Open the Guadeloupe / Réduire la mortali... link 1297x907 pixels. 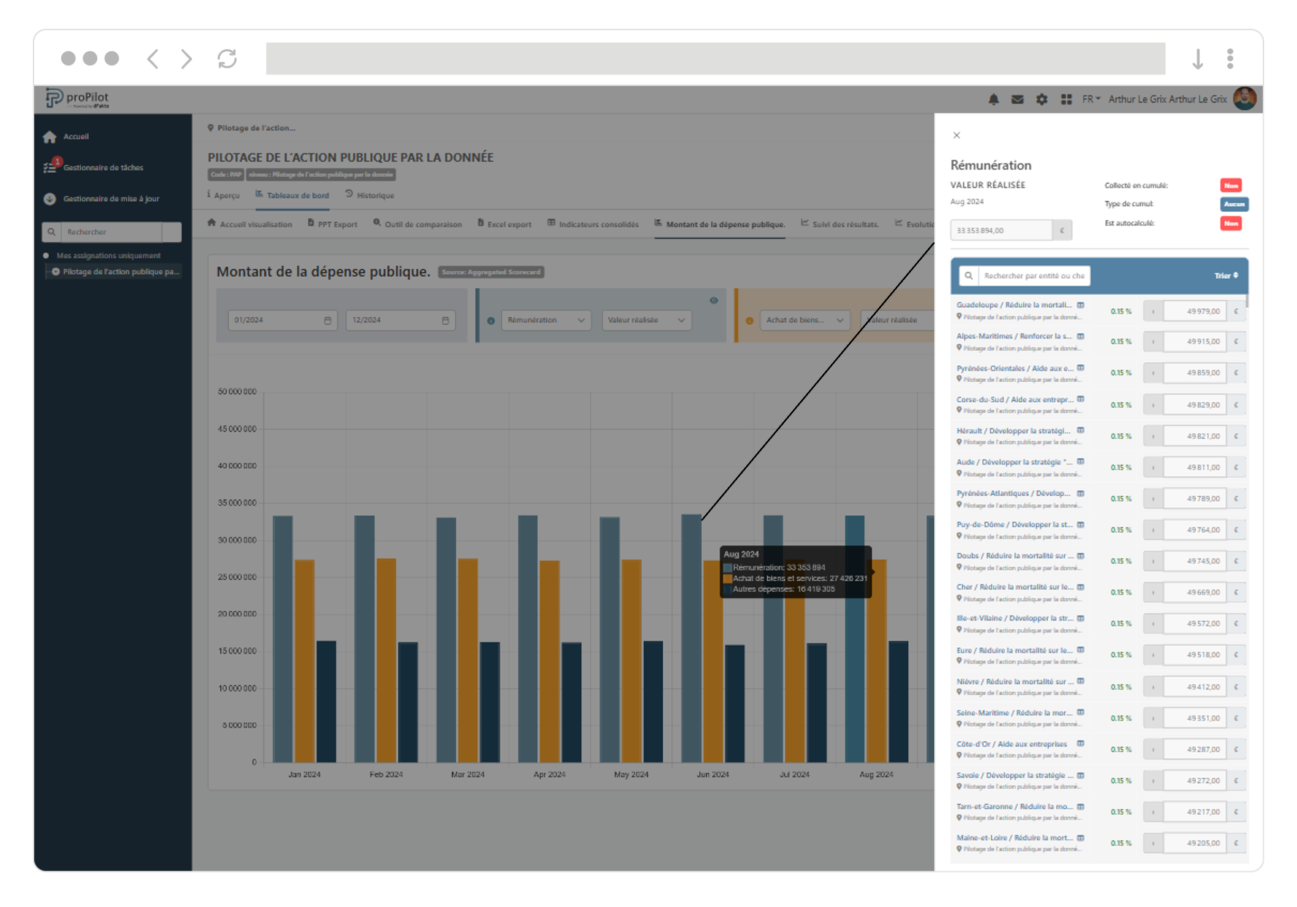point(1013,305)
